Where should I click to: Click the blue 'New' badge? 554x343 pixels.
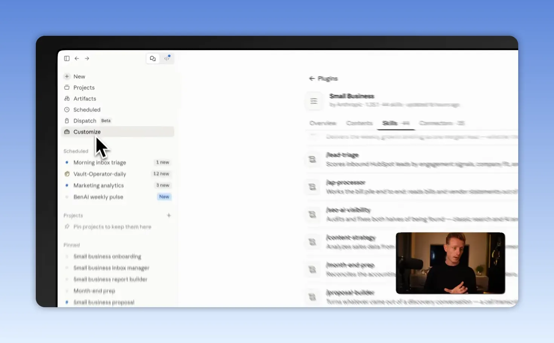coord(164,197)
